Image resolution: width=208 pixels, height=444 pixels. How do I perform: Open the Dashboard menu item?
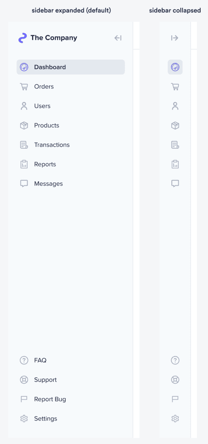pyautogui.click(x=71, y=67)
